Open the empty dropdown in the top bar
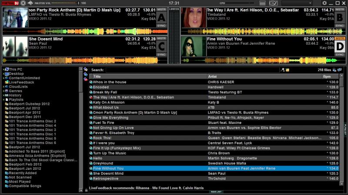The height and width of the screenshot is (195, 348). click(x=297, y=3)
